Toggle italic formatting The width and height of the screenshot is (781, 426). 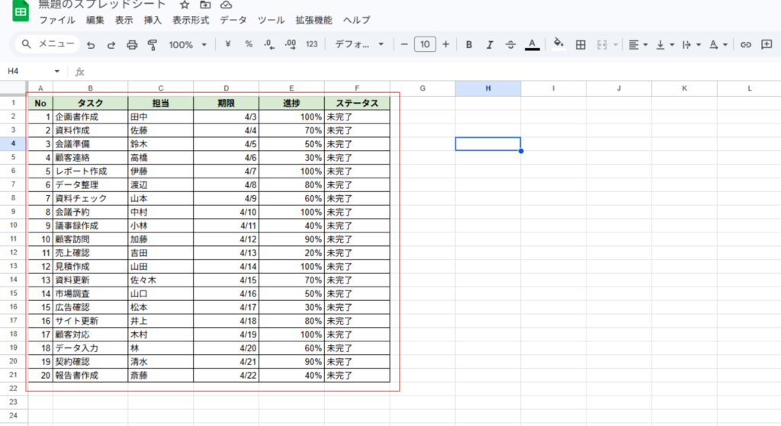[x=490, y=45]
